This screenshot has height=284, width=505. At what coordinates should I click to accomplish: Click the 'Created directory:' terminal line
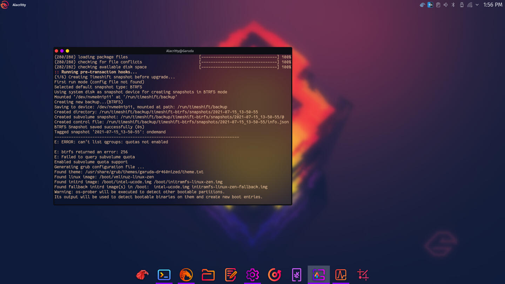click(x=156, y=112)
